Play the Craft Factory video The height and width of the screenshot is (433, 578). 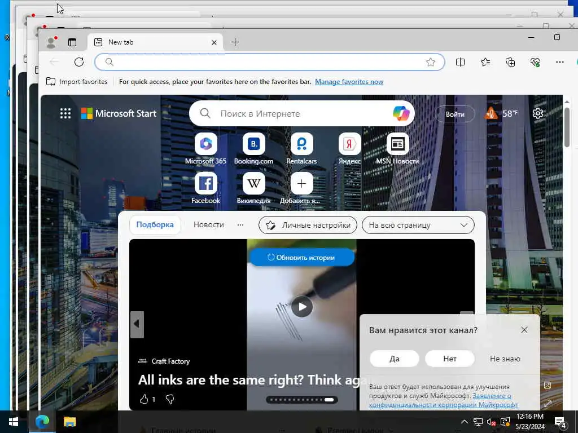302,306
